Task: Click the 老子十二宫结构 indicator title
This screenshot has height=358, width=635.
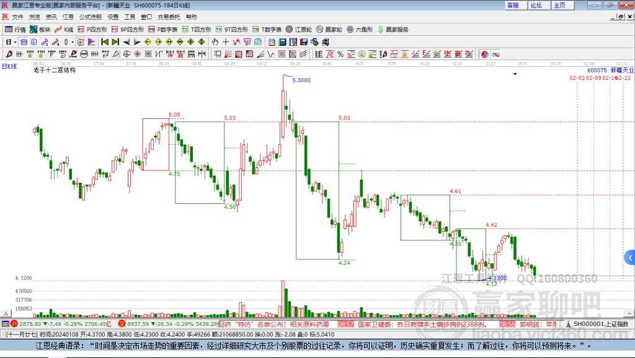Action: point(55,70)
